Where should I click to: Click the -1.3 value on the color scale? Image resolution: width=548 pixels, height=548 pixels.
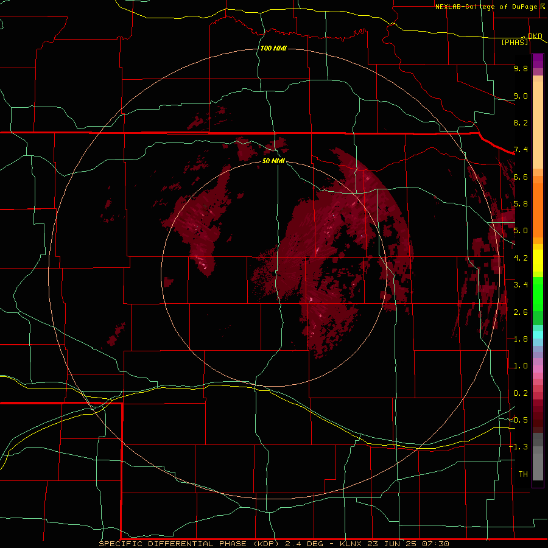pyautogui.click(x=518, y=447)
